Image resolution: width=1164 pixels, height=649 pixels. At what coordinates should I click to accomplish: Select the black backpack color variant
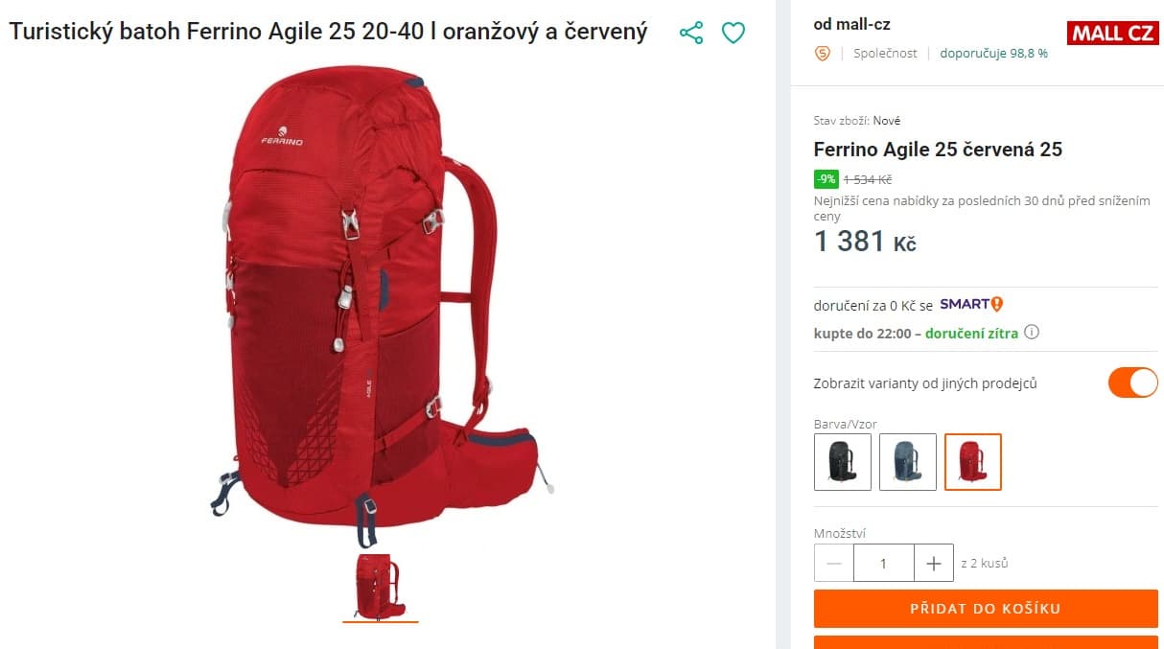click(x=842, y=462)
